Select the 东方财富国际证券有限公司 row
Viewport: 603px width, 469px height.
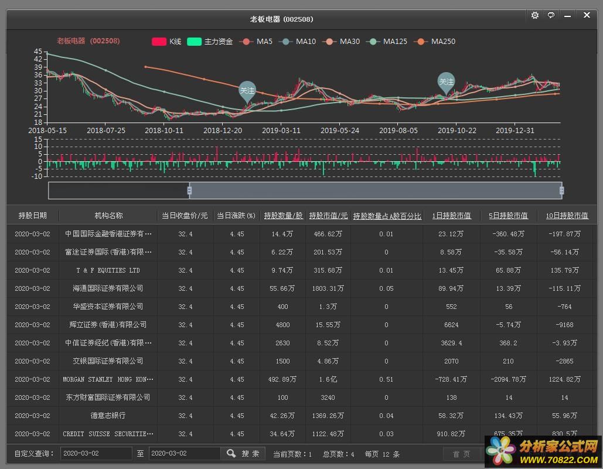pos(300,397)
